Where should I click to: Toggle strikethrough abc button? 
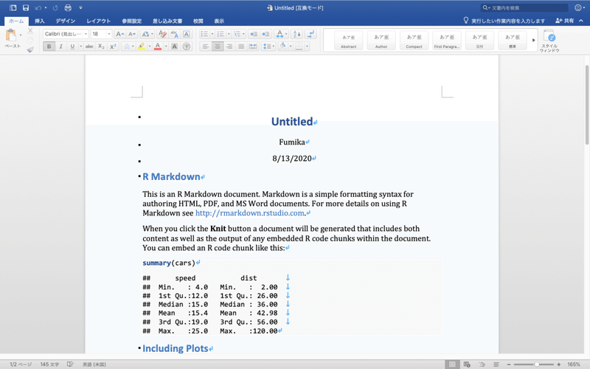pyautogui.click(x=89, y=46)
